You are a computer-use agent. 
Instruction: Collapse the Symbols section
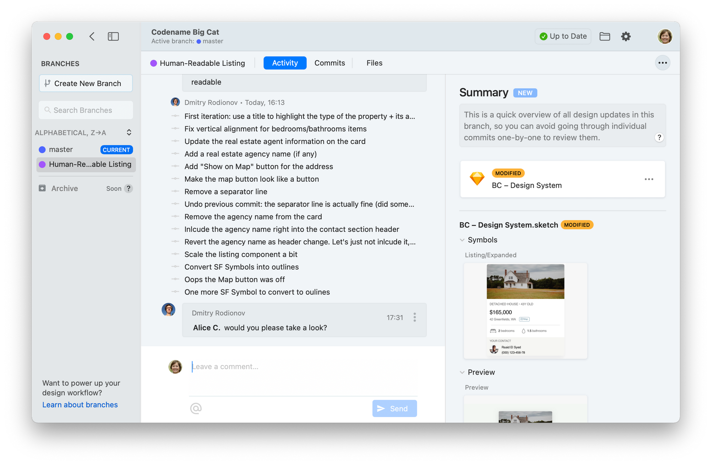pos(462,240)
